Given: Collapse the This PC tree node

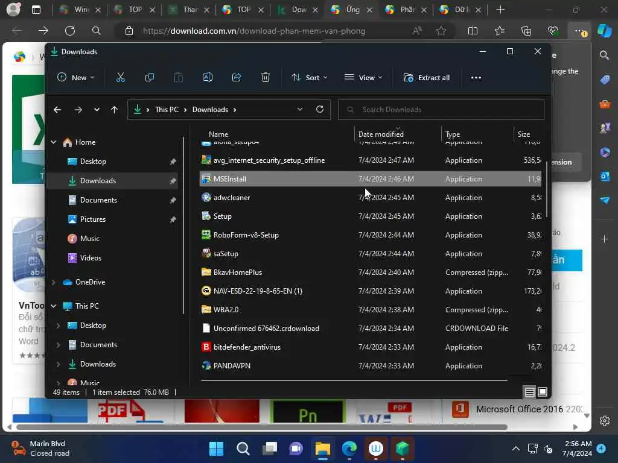Looking at the screenshot, I should [x=54, y=306].
